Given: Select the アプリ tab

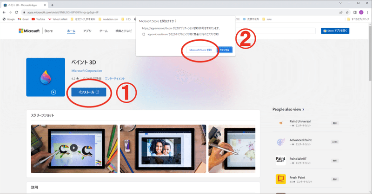Looking at the screenshot, I should click(87, 31).
